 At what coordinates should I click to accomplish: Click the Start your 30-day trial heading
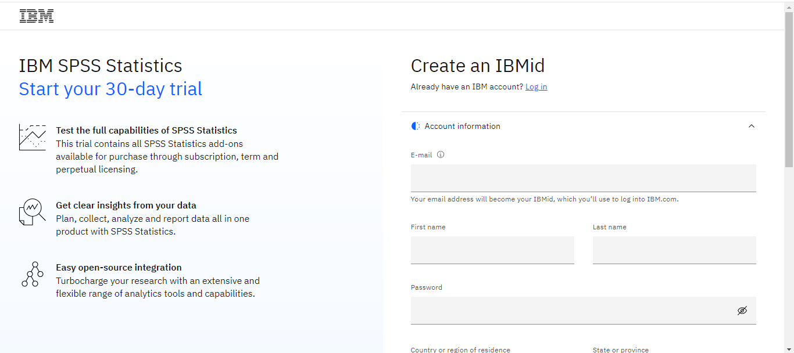pyautogui.click(x=110, y=89)
